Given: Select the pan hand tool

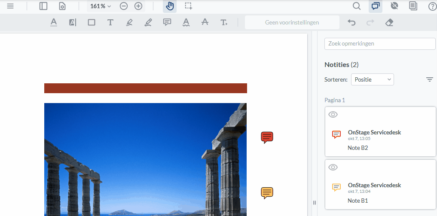Looking at the screenshot, I should (170, 6).
